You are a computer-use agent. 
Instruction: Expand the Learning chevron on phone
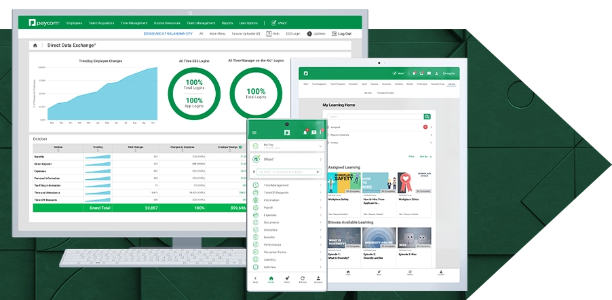[320, 259]
